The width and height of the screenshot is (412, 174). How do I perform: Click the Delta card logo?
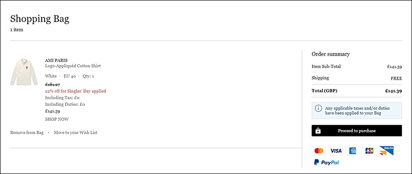[386, 151]
